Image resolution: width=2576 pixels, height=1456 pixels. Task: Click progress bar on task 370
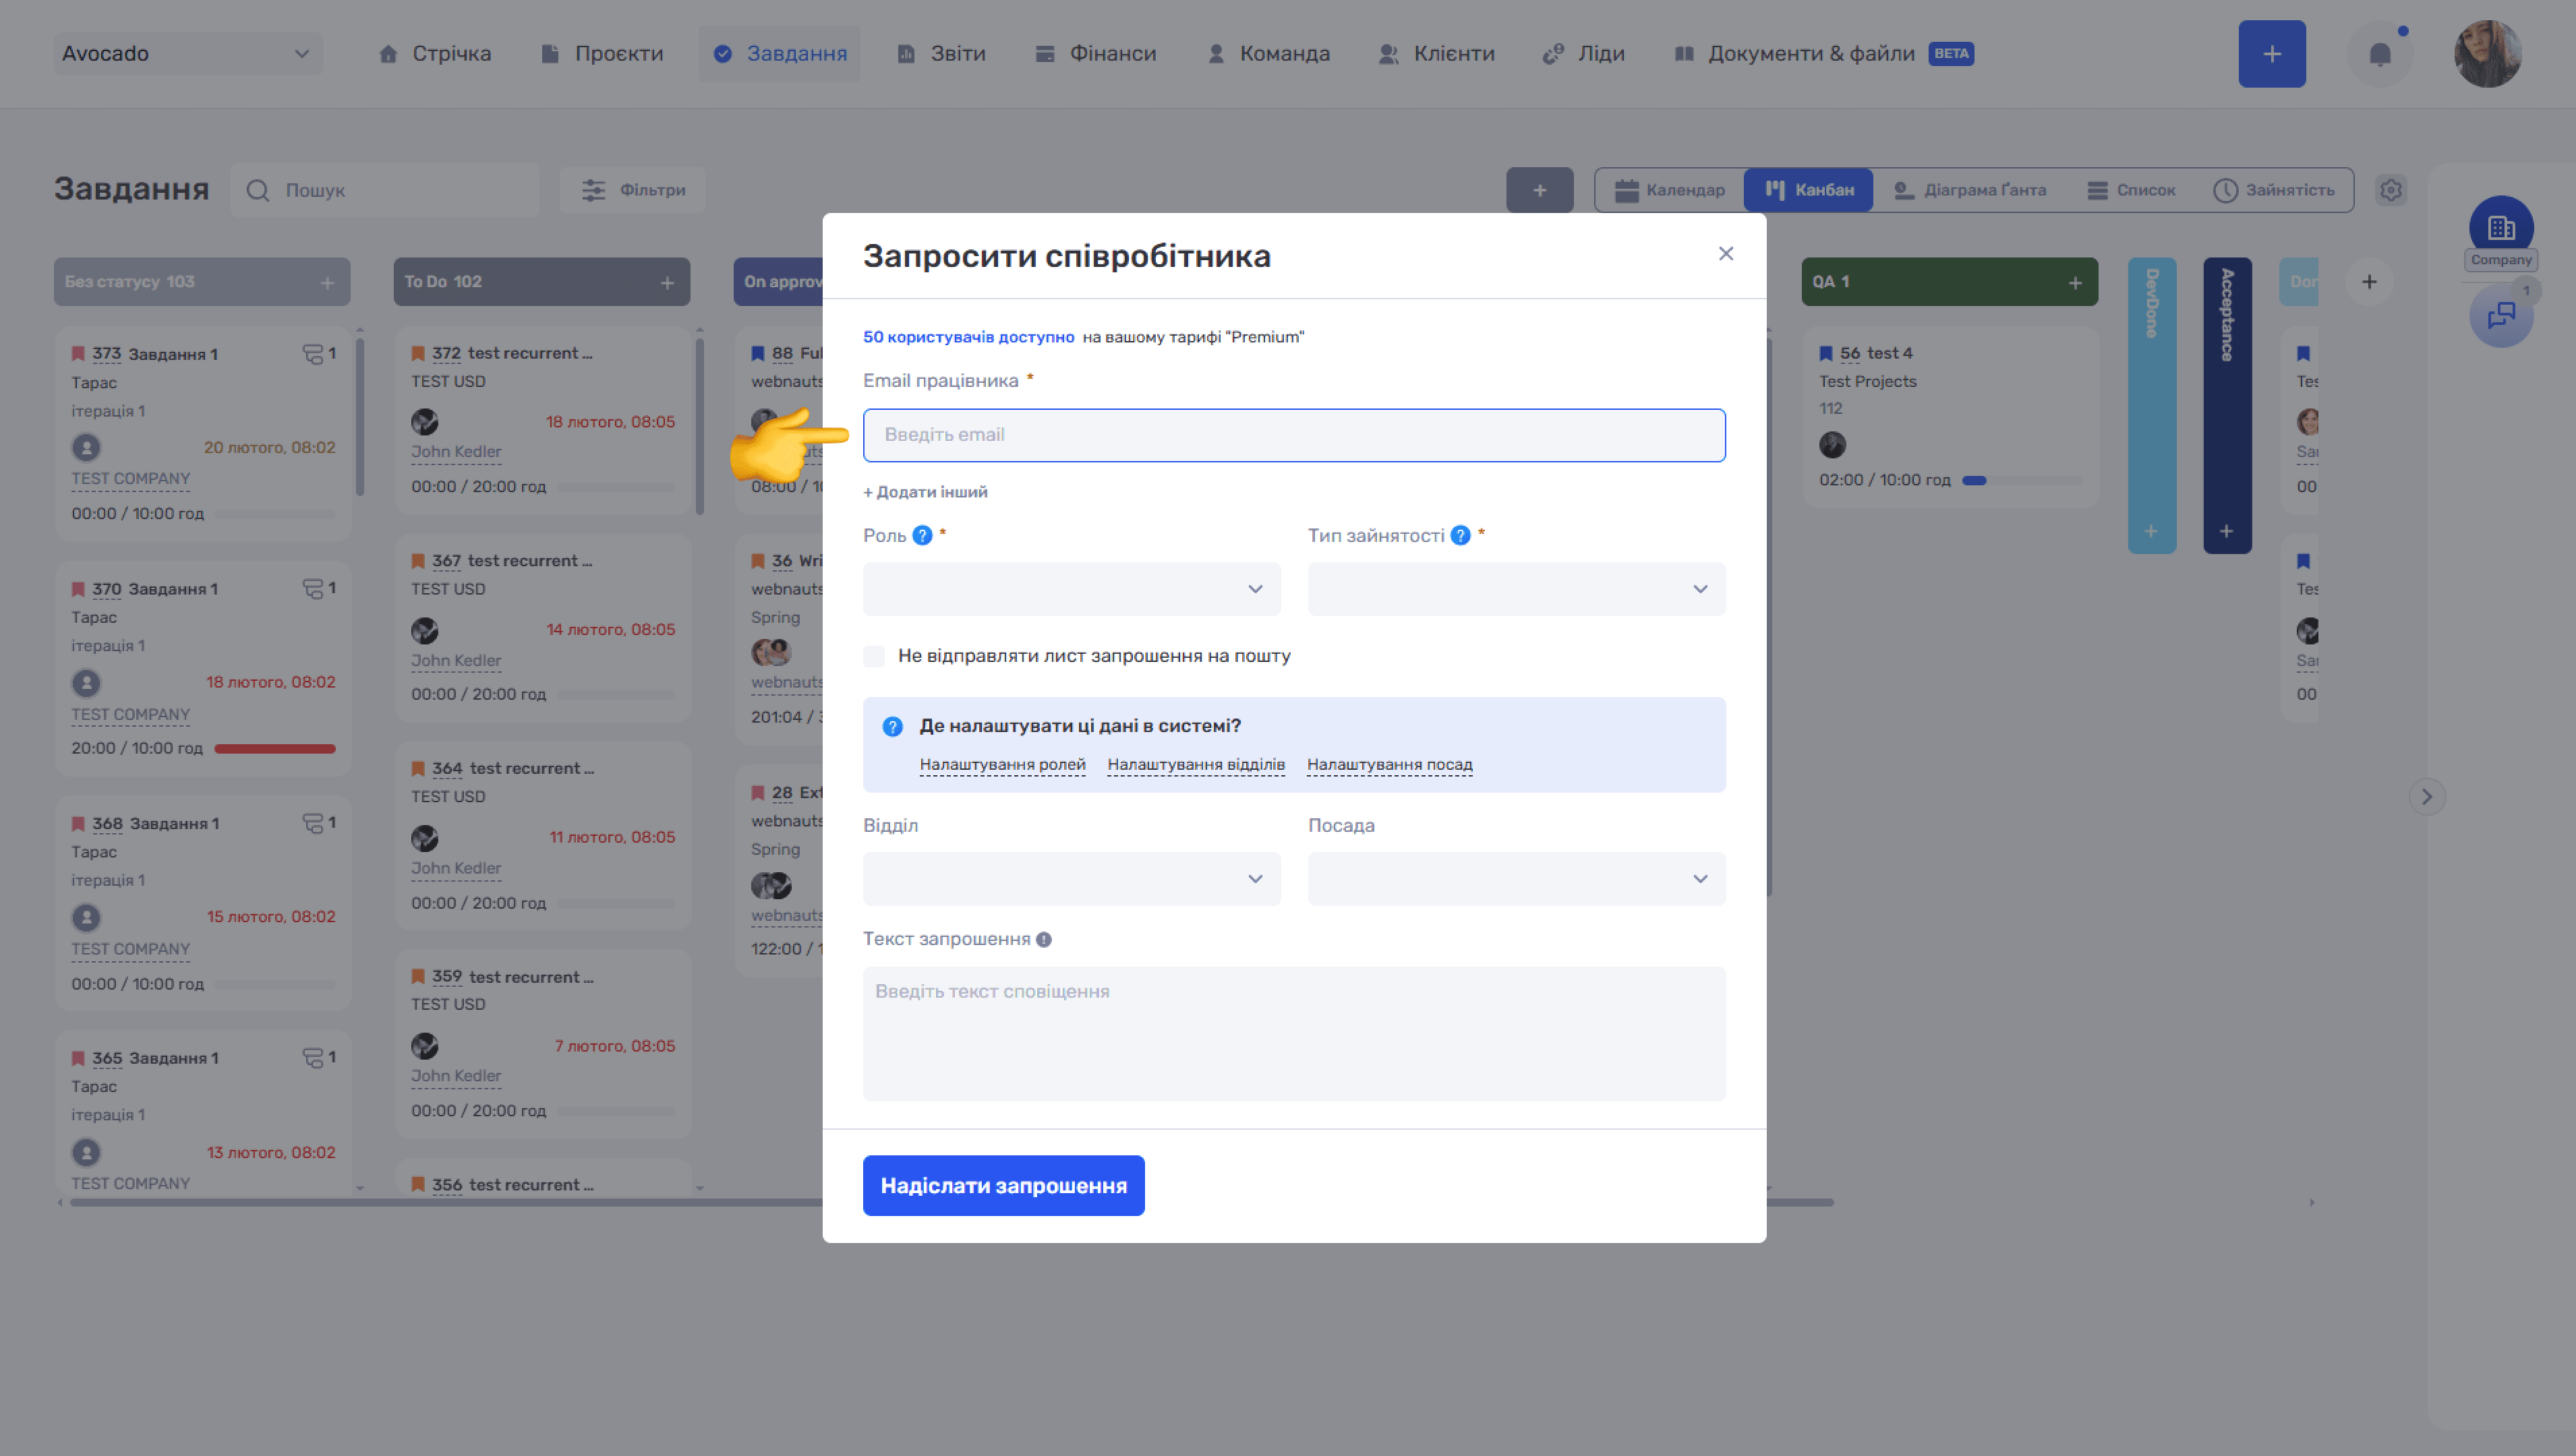pos(275,749)
